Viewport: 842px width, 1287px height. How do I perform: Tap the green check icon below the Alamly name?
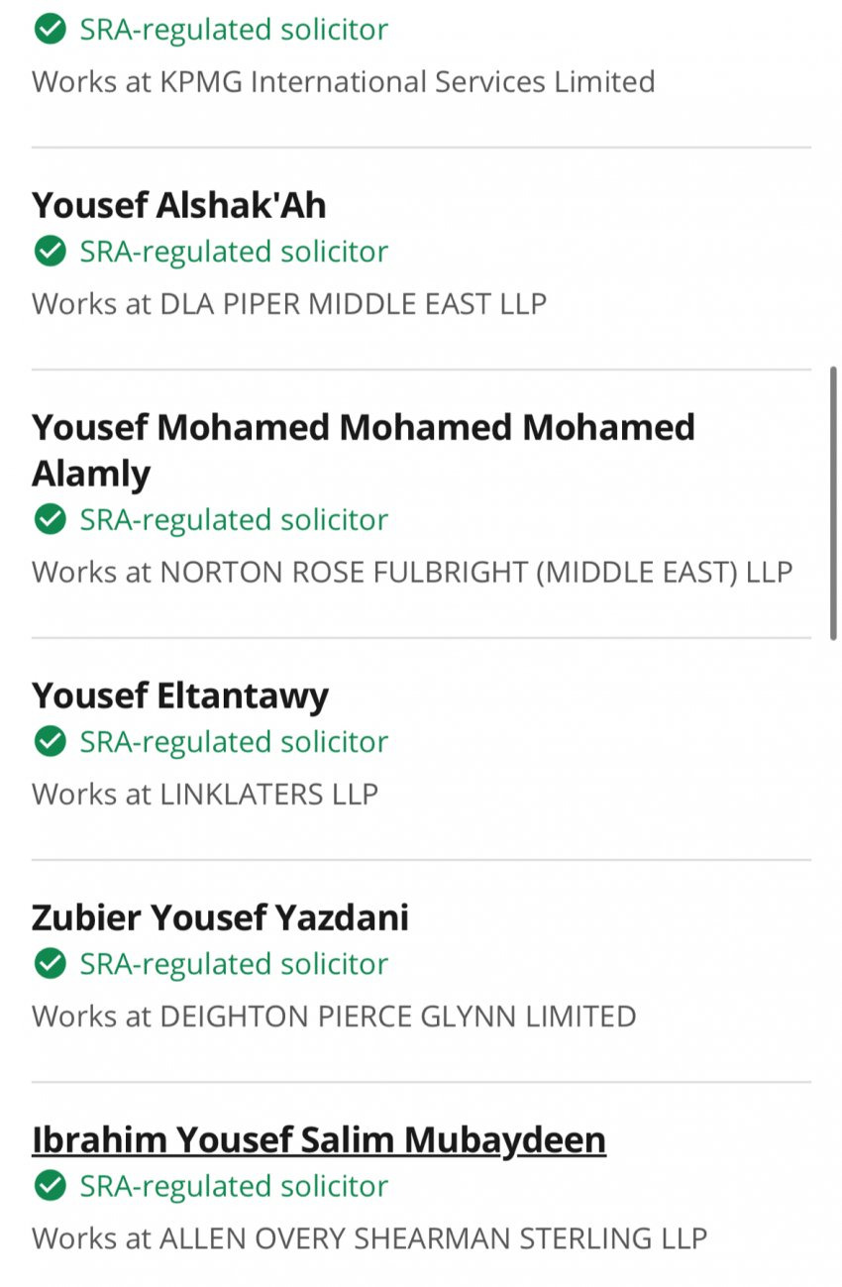pyautogui.click(x=49, y=519)
